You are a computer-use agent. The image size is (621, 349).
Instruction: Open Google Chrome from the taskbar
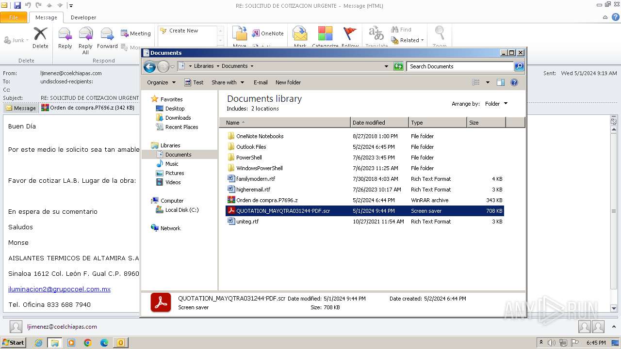click(x=88, y=343)
